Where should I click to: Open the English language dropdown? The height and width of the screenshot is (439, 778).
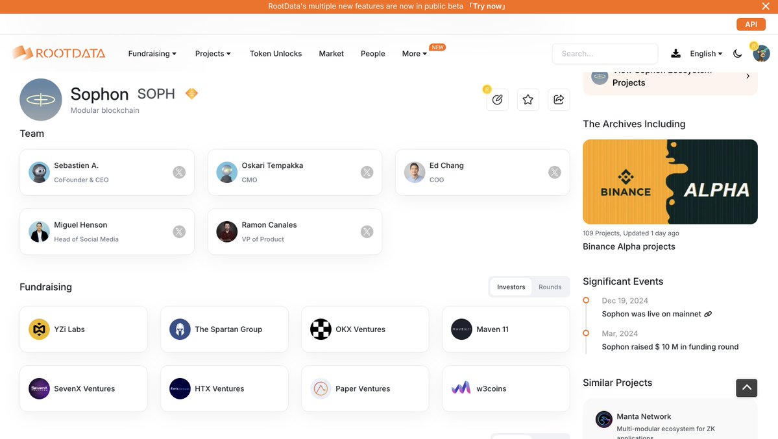pyautogui.click(x=705, y=54)
